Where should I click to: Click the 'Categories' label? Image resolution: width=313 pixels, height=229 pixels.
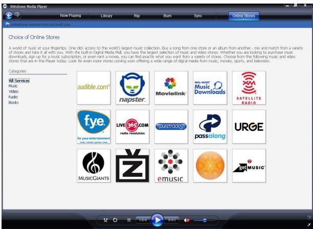pos(17,71)
